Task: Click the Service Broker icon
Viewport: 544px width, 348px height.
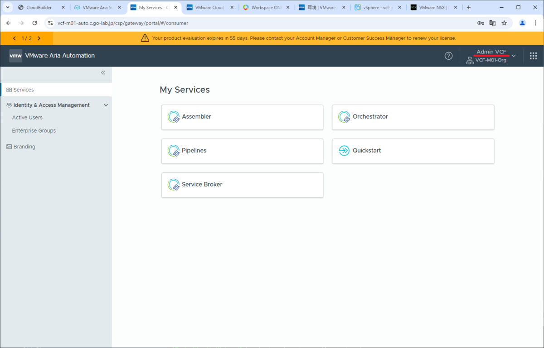Action: click(x=174, y=185)
